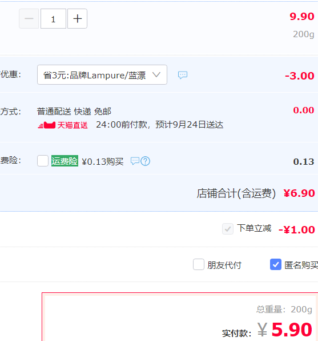318x341 pixels.
Task: Click the 实付款 ¥5.90 total amount
Action: pos(285,330)
